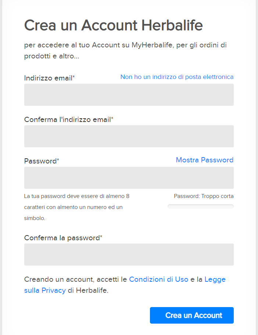The width and height of the screenshot is (258, 335).
Task: Click the Indirizzo email input field
Action: [129, 95]
